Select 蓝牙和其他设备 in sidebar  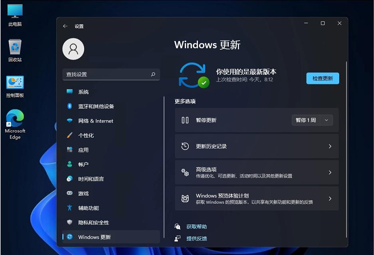[111, 106]
